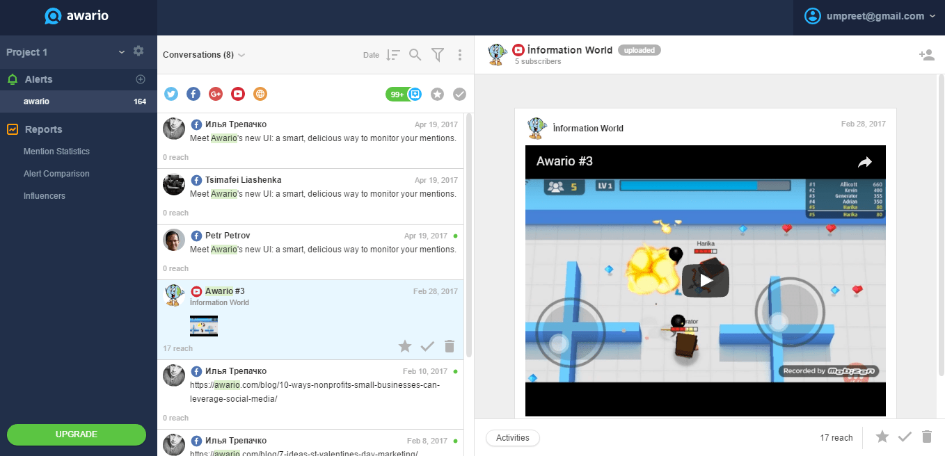Click the green UPGRADE button
This screenshot has width=945, height=456.
click(x=77, y=434)
